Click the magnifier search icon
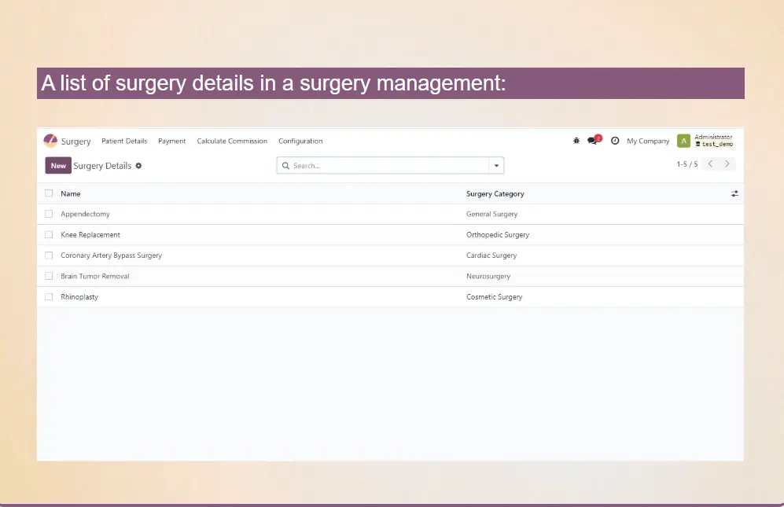The height and width of the screenshot is (507, 784). tap(285, 166)
